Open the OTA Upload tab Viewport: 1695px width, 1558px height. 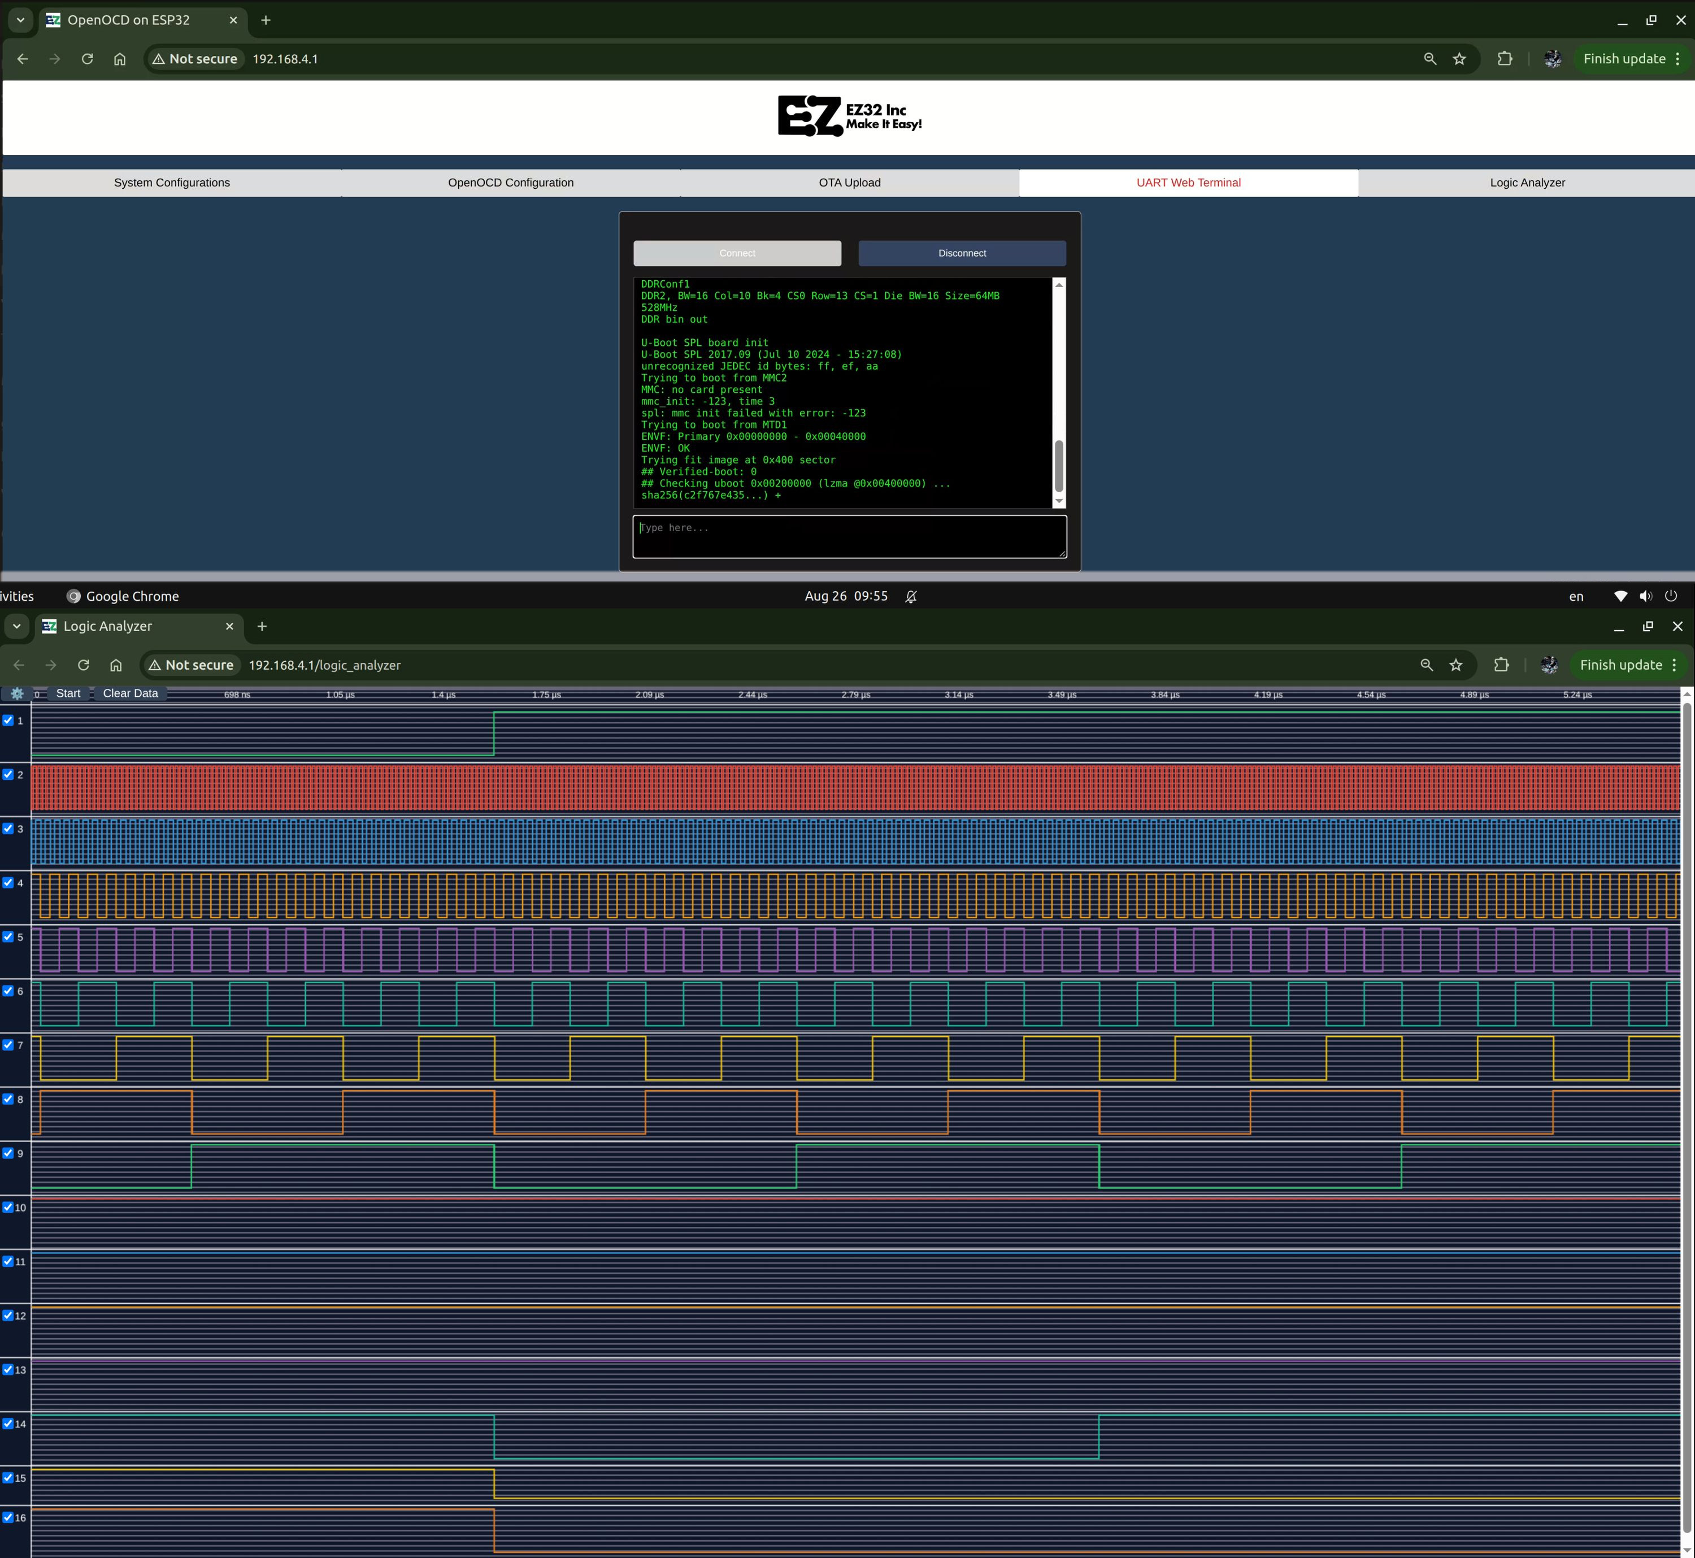(x=850, y=183)
